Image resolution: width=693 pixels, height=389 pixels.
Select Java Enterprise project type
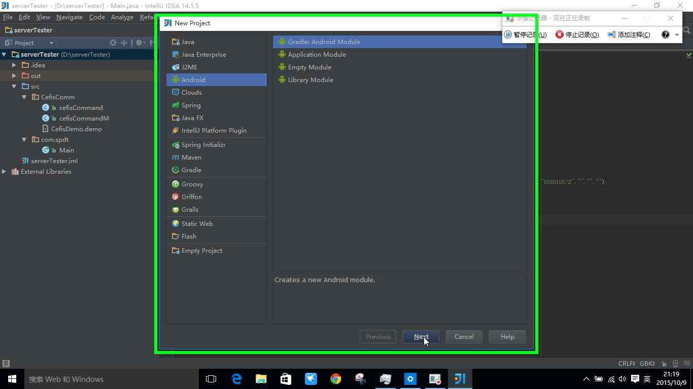(217, 55)
